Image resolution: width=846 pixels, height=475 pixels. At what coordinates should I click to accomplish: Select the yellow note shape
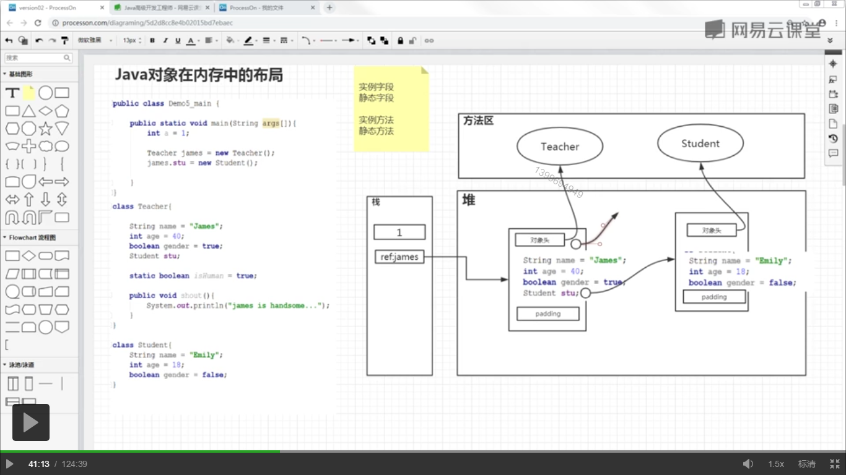28,93
